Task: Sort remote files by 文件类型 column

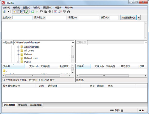Action: point(112,66)
